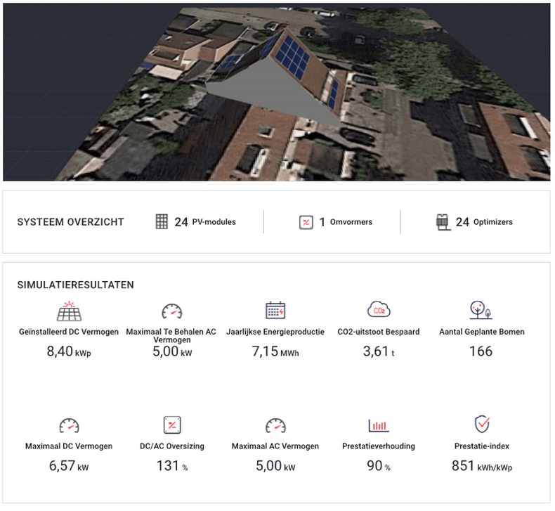Click the "24 Optimizers" label
555x511 pixels.
484,223
